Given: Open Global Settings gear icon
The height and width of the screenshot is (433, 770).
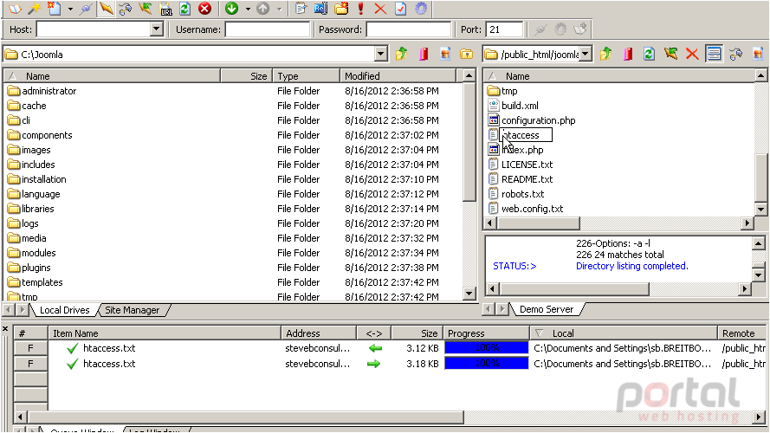Looking at the screenshot, I should point(421,9).
